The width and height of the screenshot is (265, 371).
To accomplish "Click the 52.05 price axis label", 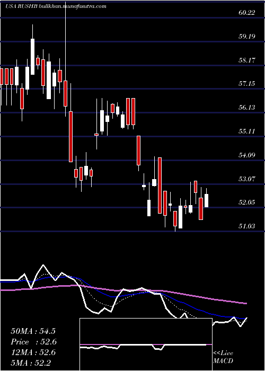I will click(x=247, y=202).
